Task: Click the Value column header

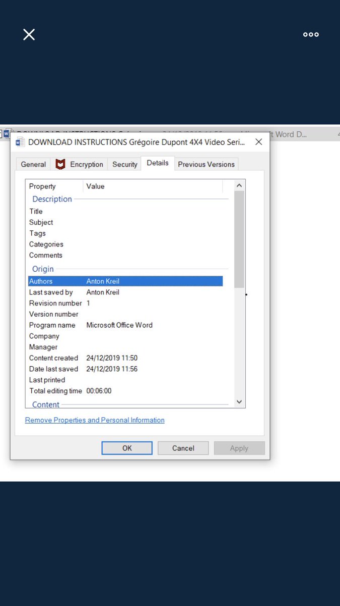Action: (153, 186)
